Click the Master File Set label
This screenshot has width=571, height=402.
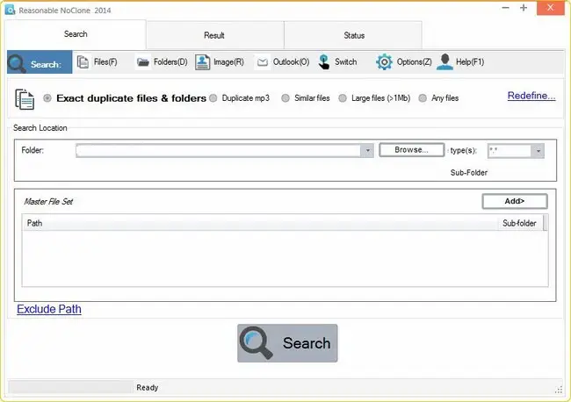[48, 202]
